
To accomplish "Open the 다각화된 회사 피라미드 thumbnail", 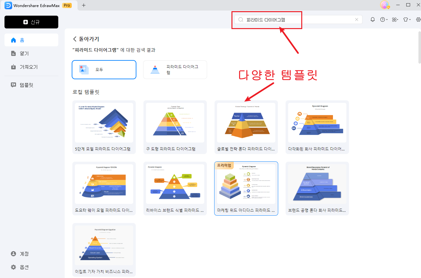I will 317,123.
